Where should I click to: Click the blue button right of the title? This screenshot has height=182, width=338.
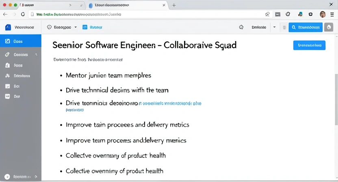(309, 45)
